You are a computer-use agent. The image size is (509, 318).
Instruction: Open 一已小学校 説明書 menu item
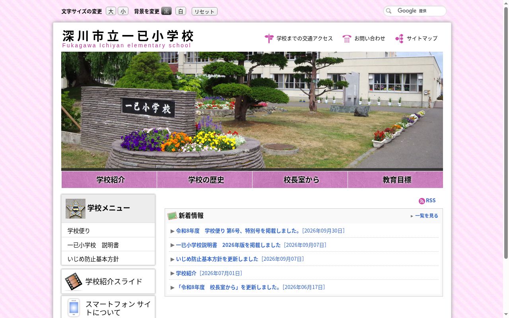pyautogui.click(x=108, y=245)
